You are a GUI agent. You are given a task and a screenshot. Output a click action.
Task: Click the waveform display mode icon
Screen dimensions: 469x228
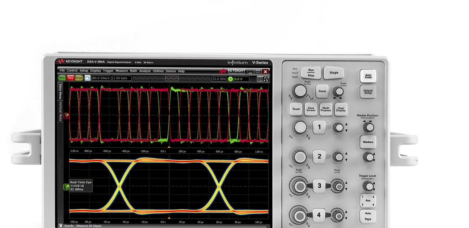87,78
